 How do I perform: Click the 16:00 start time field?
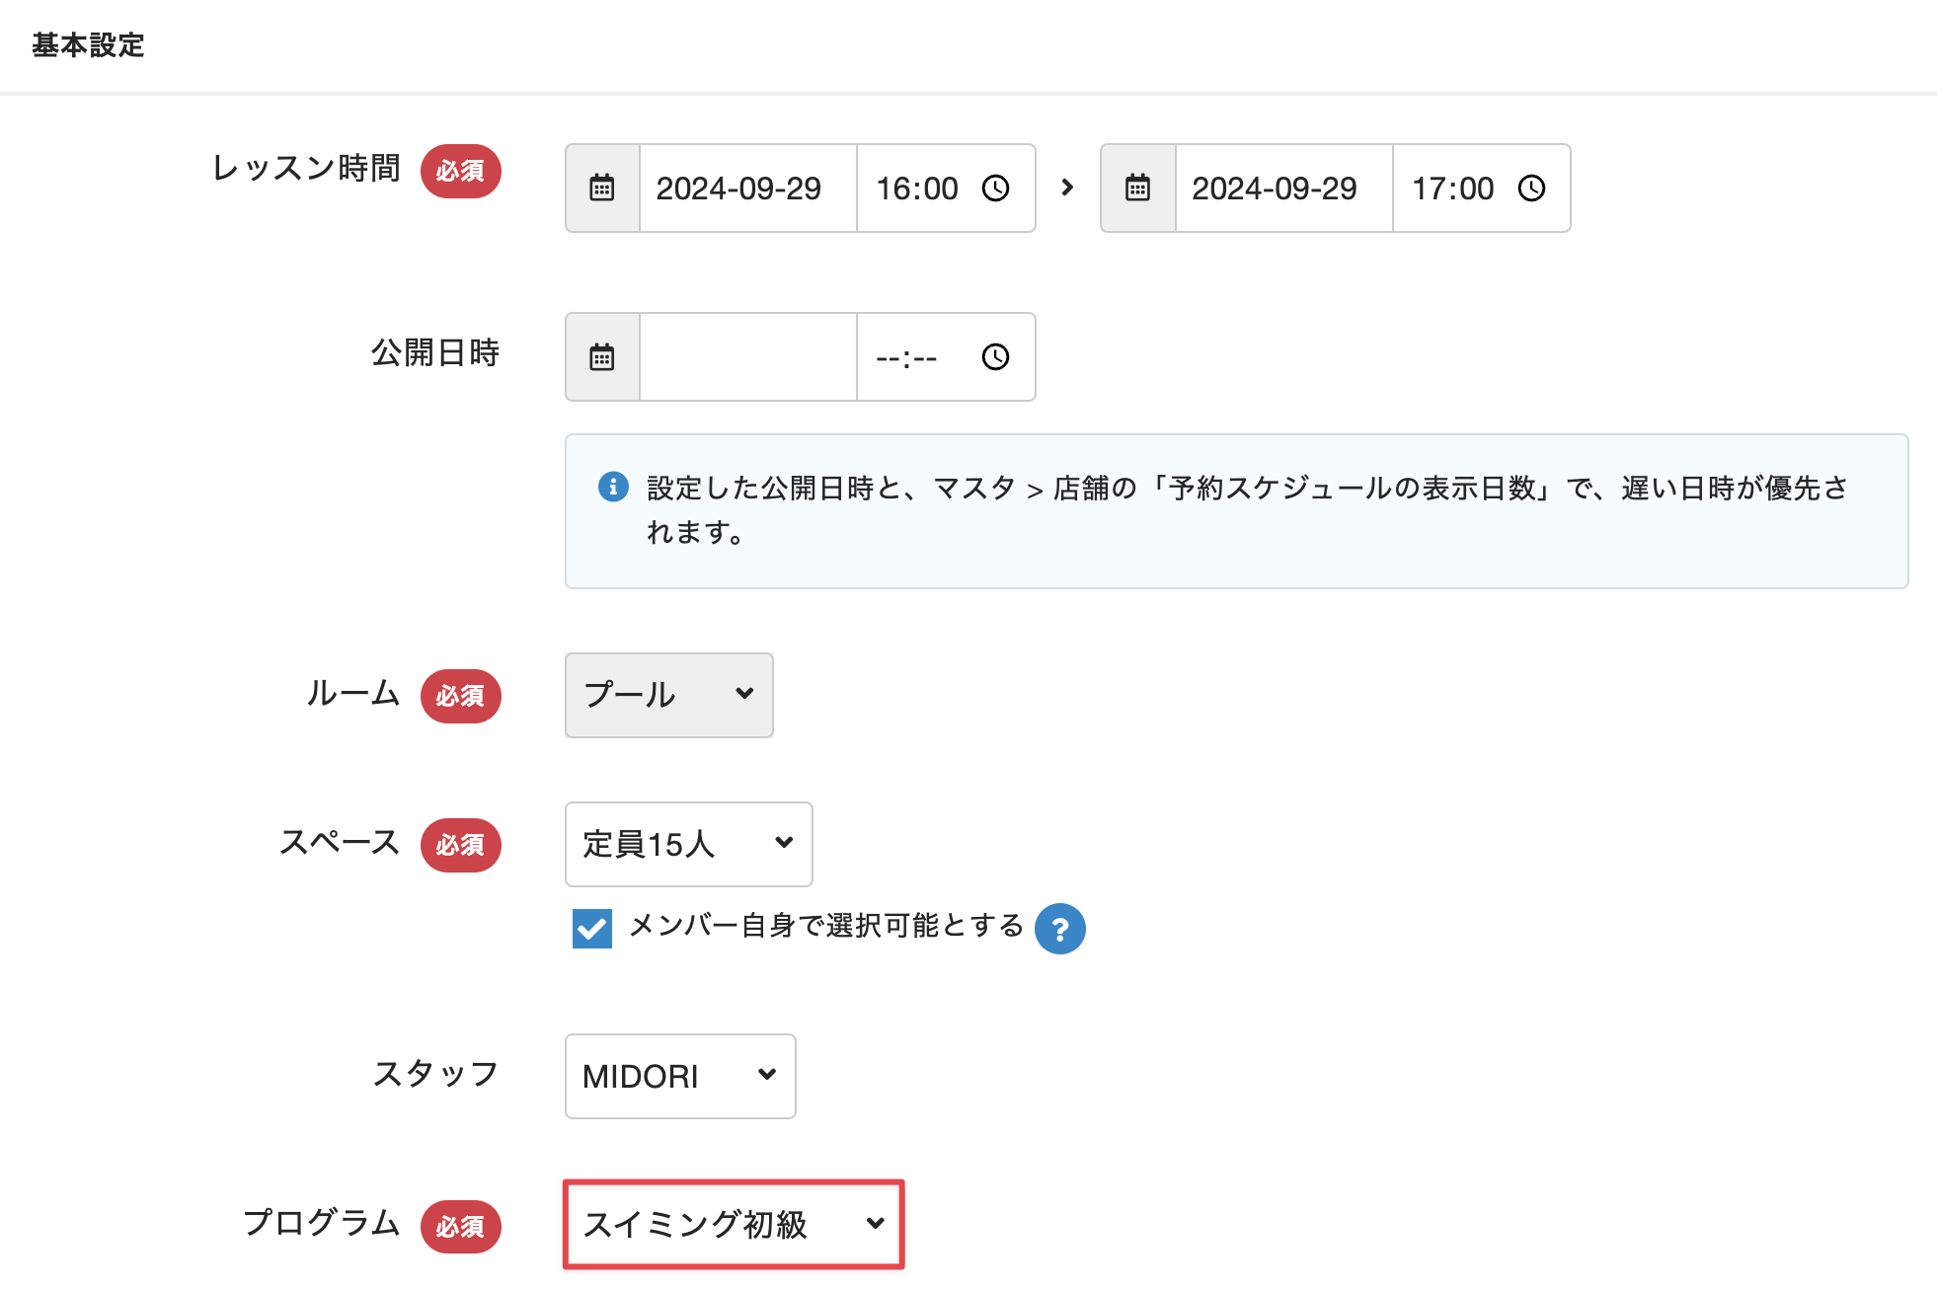point(918,188)
